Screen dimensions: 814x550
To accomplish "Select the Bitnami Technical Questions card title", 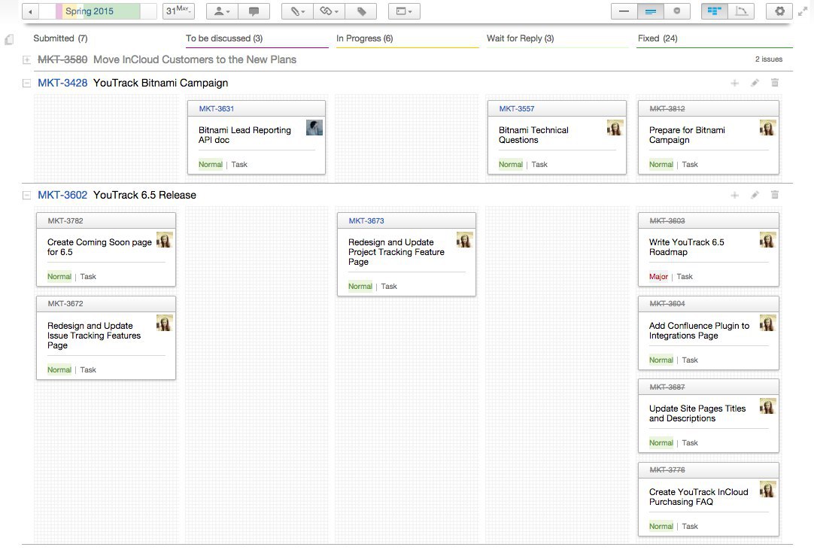I will [x=533, y=135].
